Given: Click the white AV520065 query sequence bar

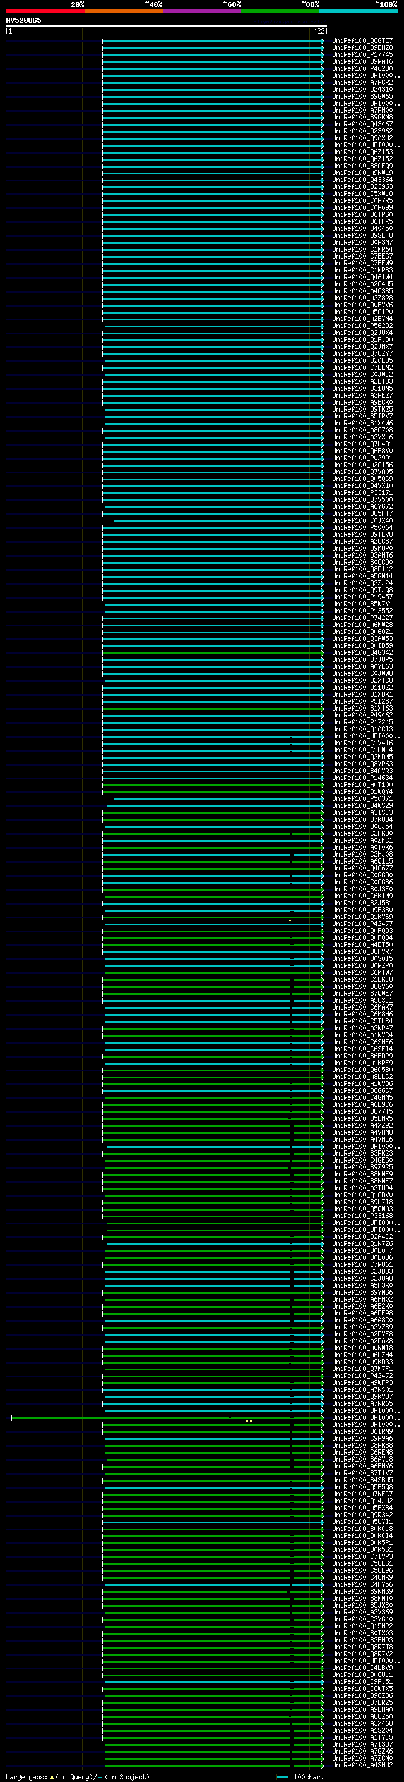Looking at the screenshot, I should [167, 25].
